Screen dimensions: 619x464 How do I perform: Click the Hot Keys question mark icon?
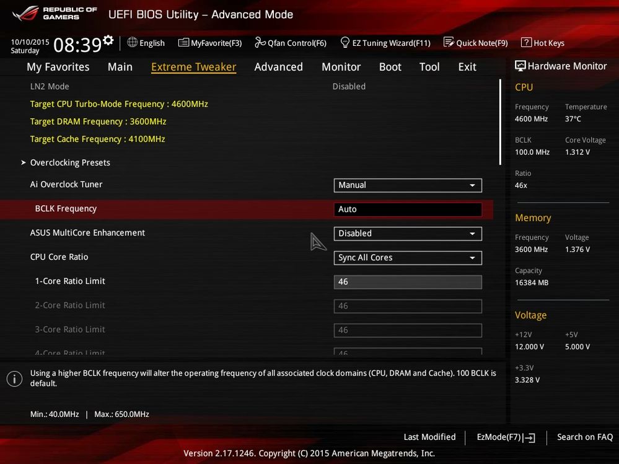pyautogui.click(x=526, y=42)
